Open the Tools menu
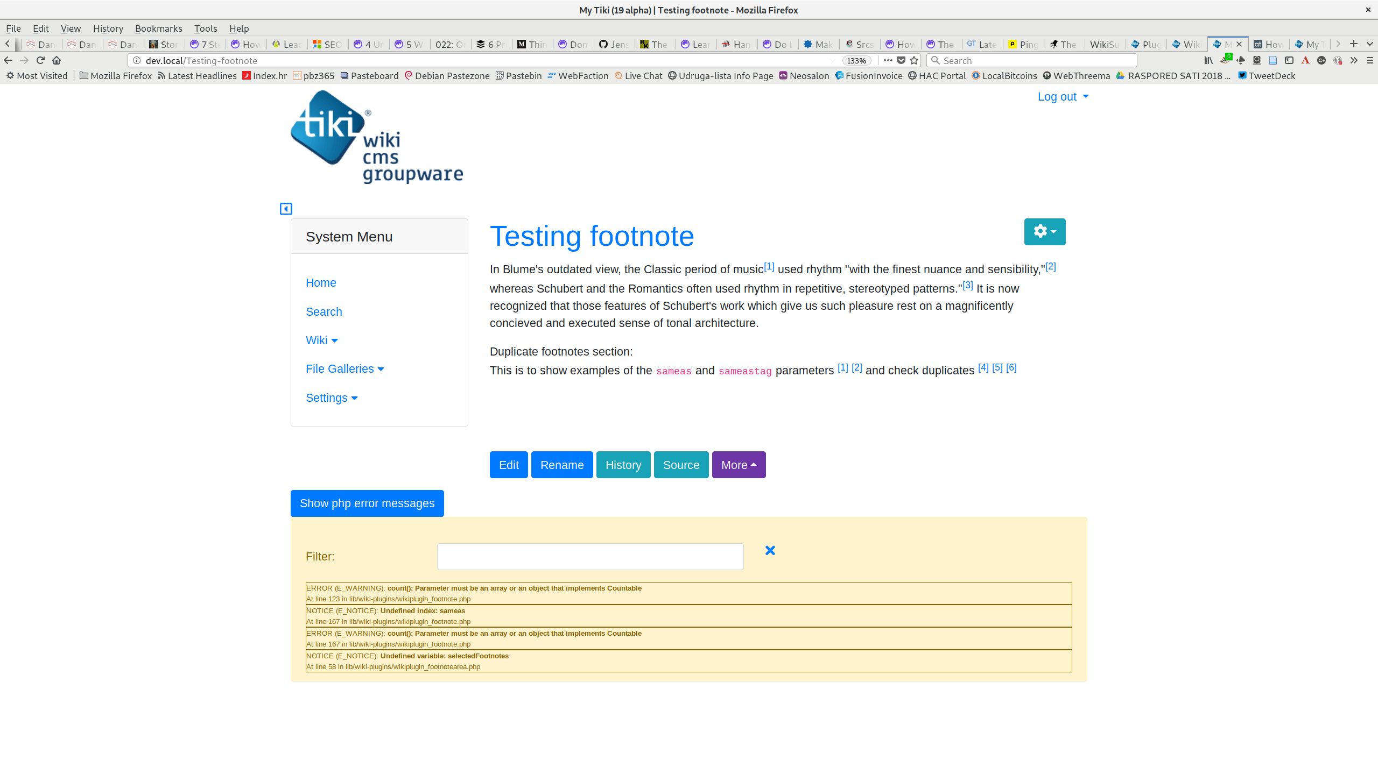 206,29
